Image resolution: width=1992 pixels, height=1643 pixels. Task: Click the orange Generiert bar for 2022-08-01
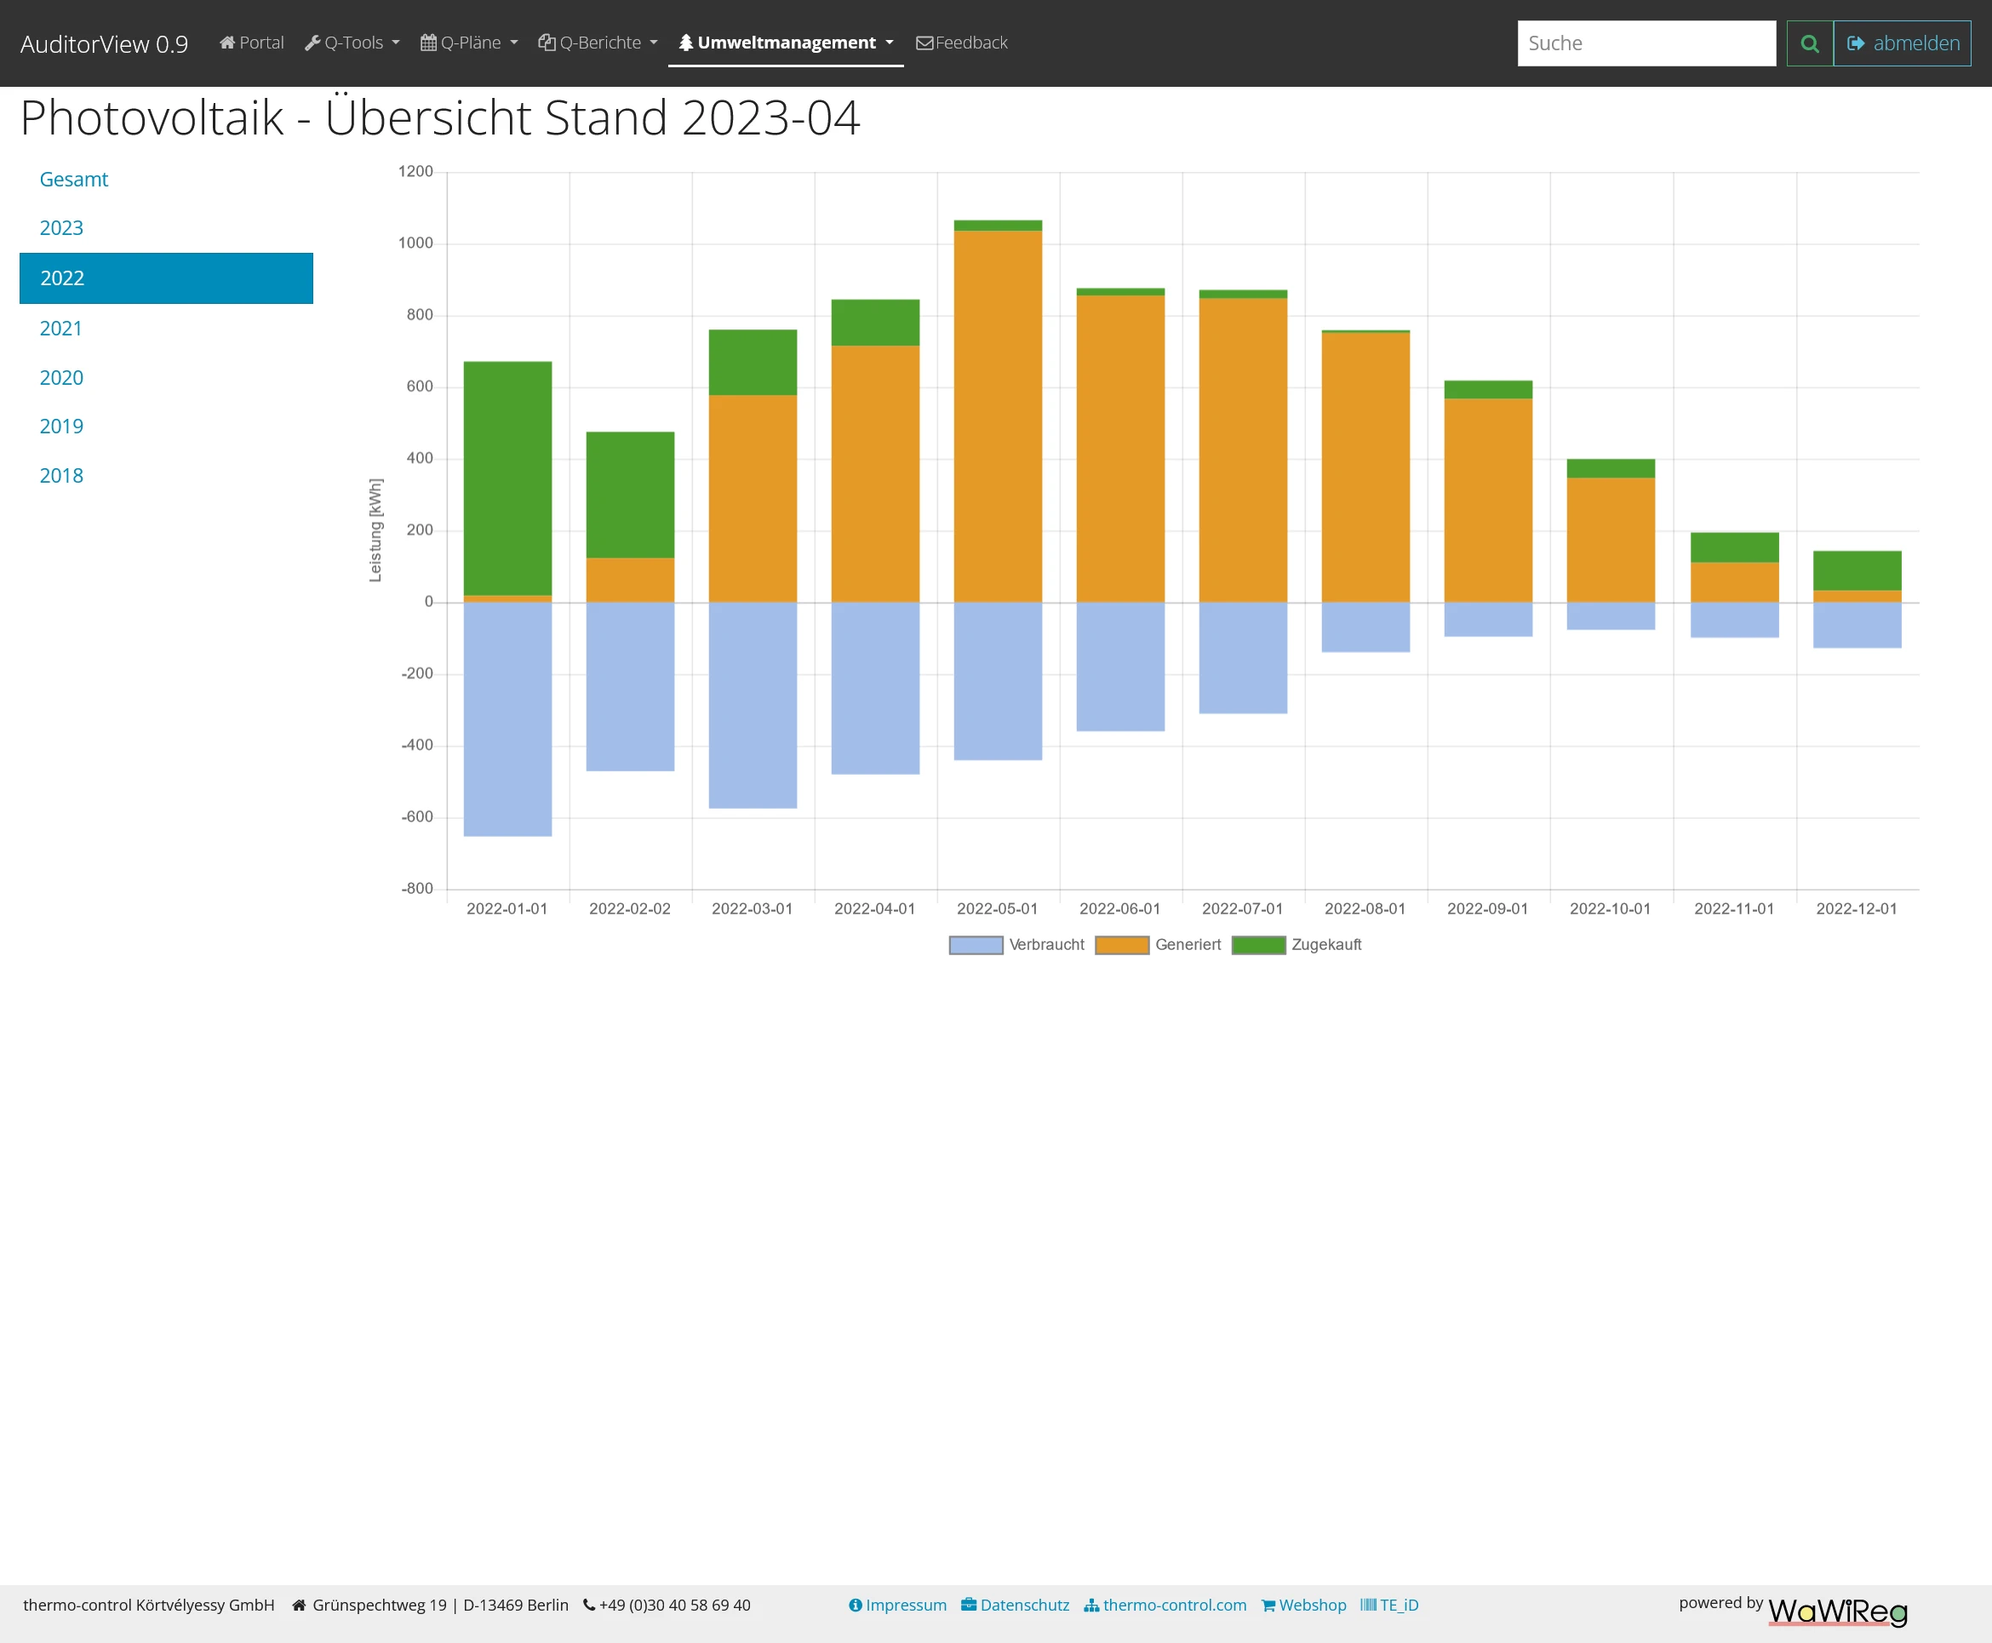point(1365,467)
